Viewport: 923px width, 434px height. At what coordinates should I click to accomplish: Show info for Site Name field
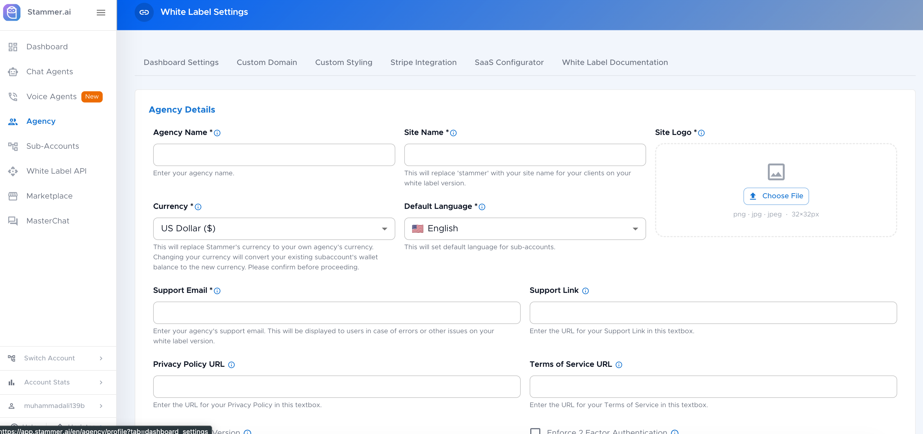453,133
